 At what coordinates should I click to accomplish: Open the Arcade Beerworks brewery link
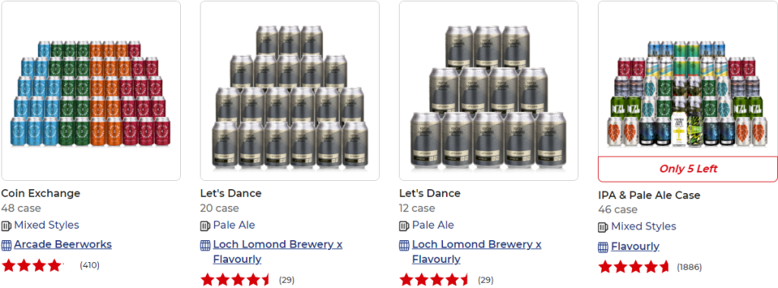(63, 244)
